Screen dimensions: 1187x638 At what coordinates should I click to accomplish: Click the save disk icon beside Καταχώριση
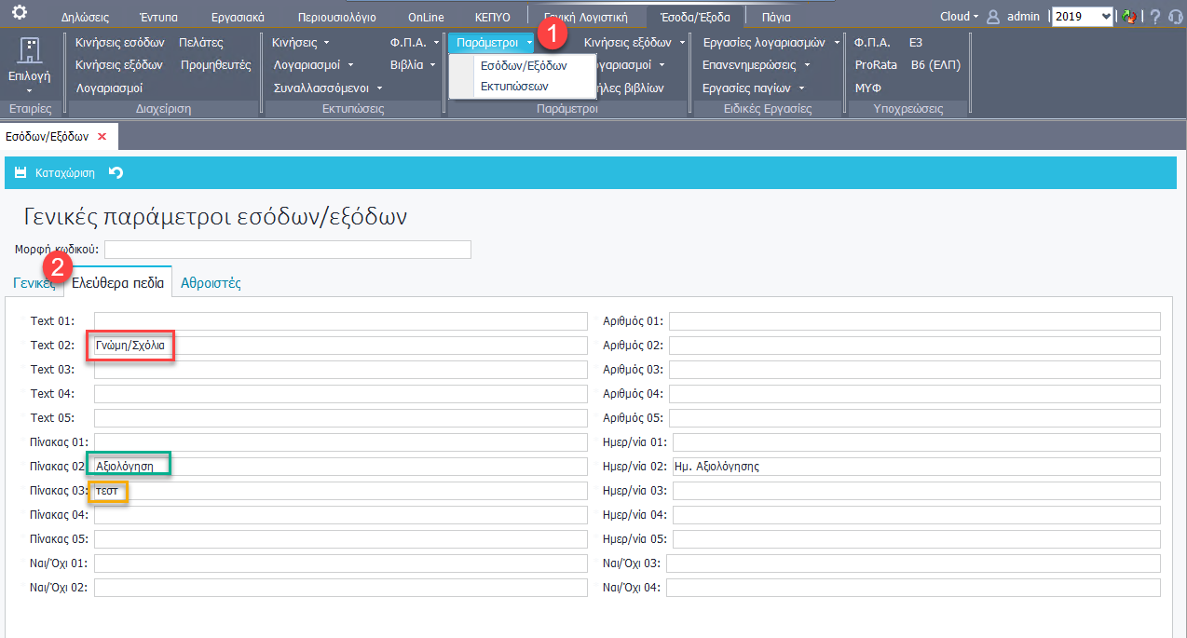click(20, 173)
